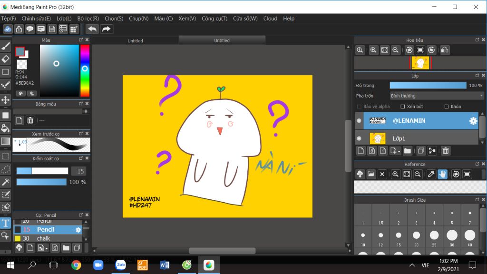Screen dimensions: 487x274
Task: Zoom in using the Hoa tiêu magnifier plus
Action: 373,50
